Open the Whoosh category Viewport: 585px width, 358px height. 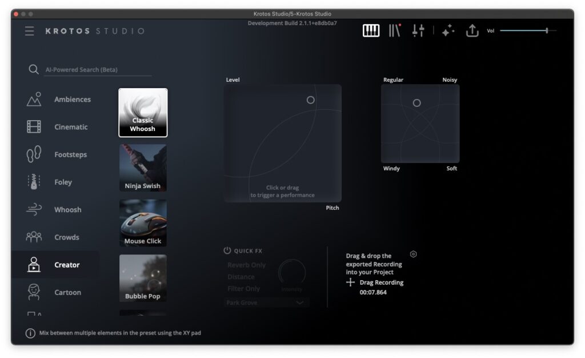(67, 210)
